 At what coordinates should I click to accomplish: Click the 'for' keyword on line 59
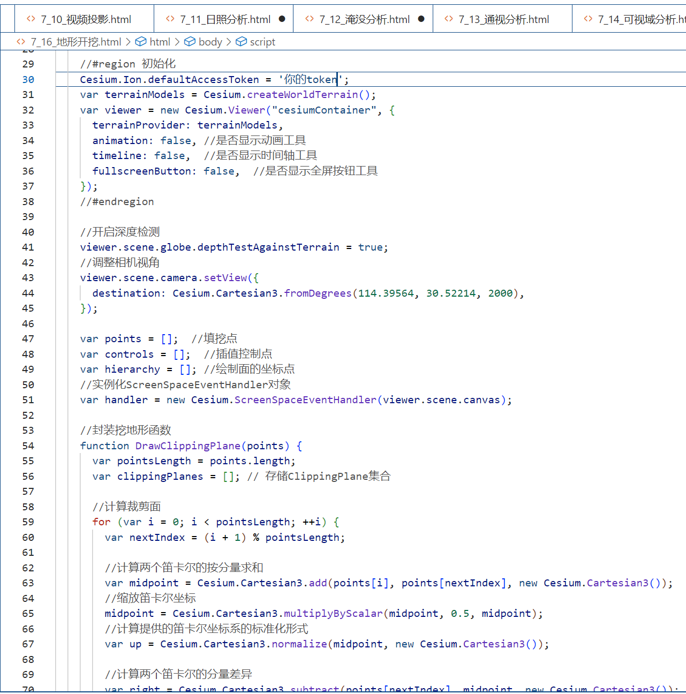(101, 522)
